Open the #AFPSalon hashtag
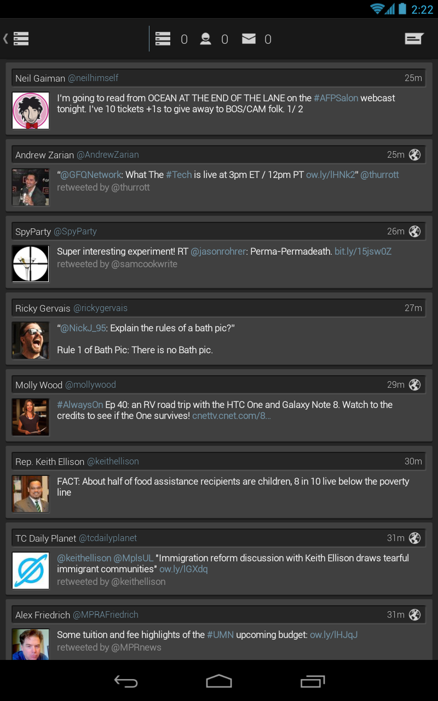Image resolution: width=438 pixels, height=701 pixels. [336, 97]
